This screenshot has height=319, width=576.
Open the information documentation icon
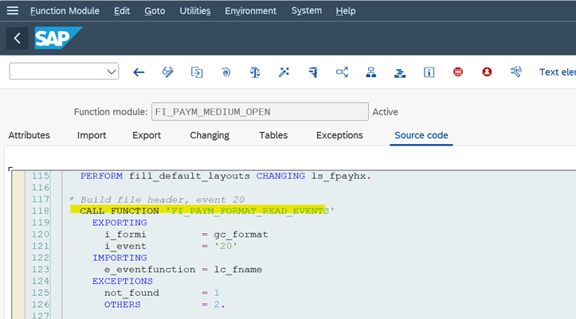(x=429, y=72)
